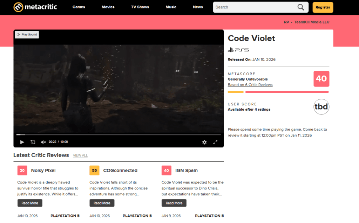Go to the Music section

tap(171, 7)
